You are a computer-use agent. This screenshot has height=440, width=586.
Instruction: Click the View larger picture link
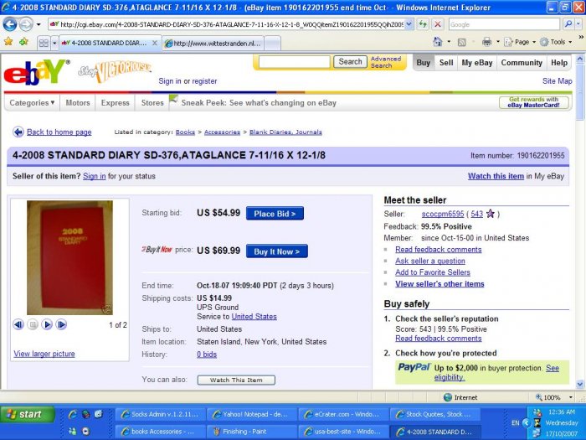44,354
